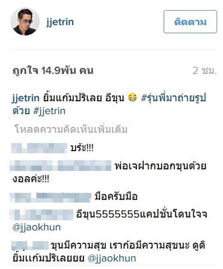Select the caption text ยิ้มแก้มปริเลย อีขุน
223x269 pixels.
pos(84,98)
